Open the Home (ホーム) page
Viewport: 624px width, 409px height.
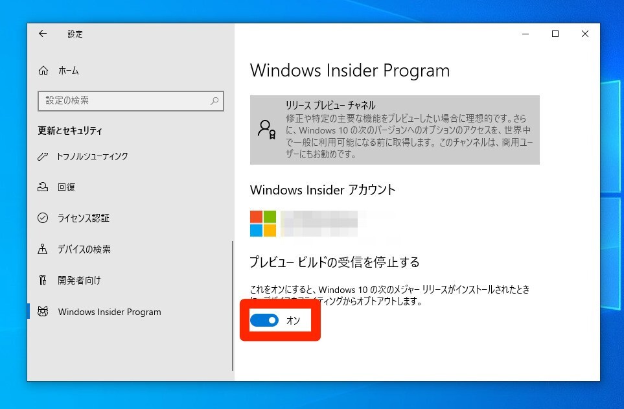pyautogui.click(x=58, y=71)
